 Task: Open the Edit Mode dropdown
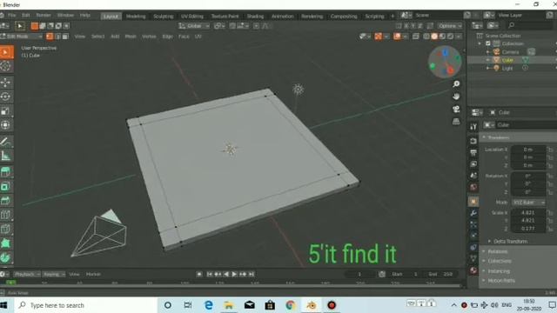point(21,37)
